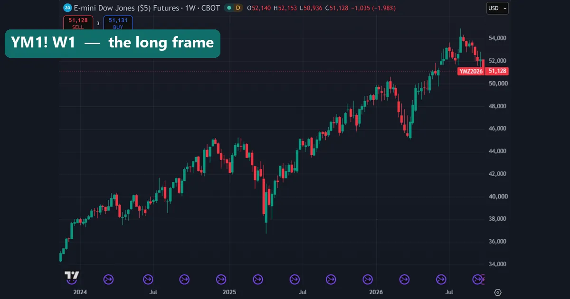Click the Jul label between 2025 and 2026
Viewport: 570px width, 299px height.
(303, 292)
